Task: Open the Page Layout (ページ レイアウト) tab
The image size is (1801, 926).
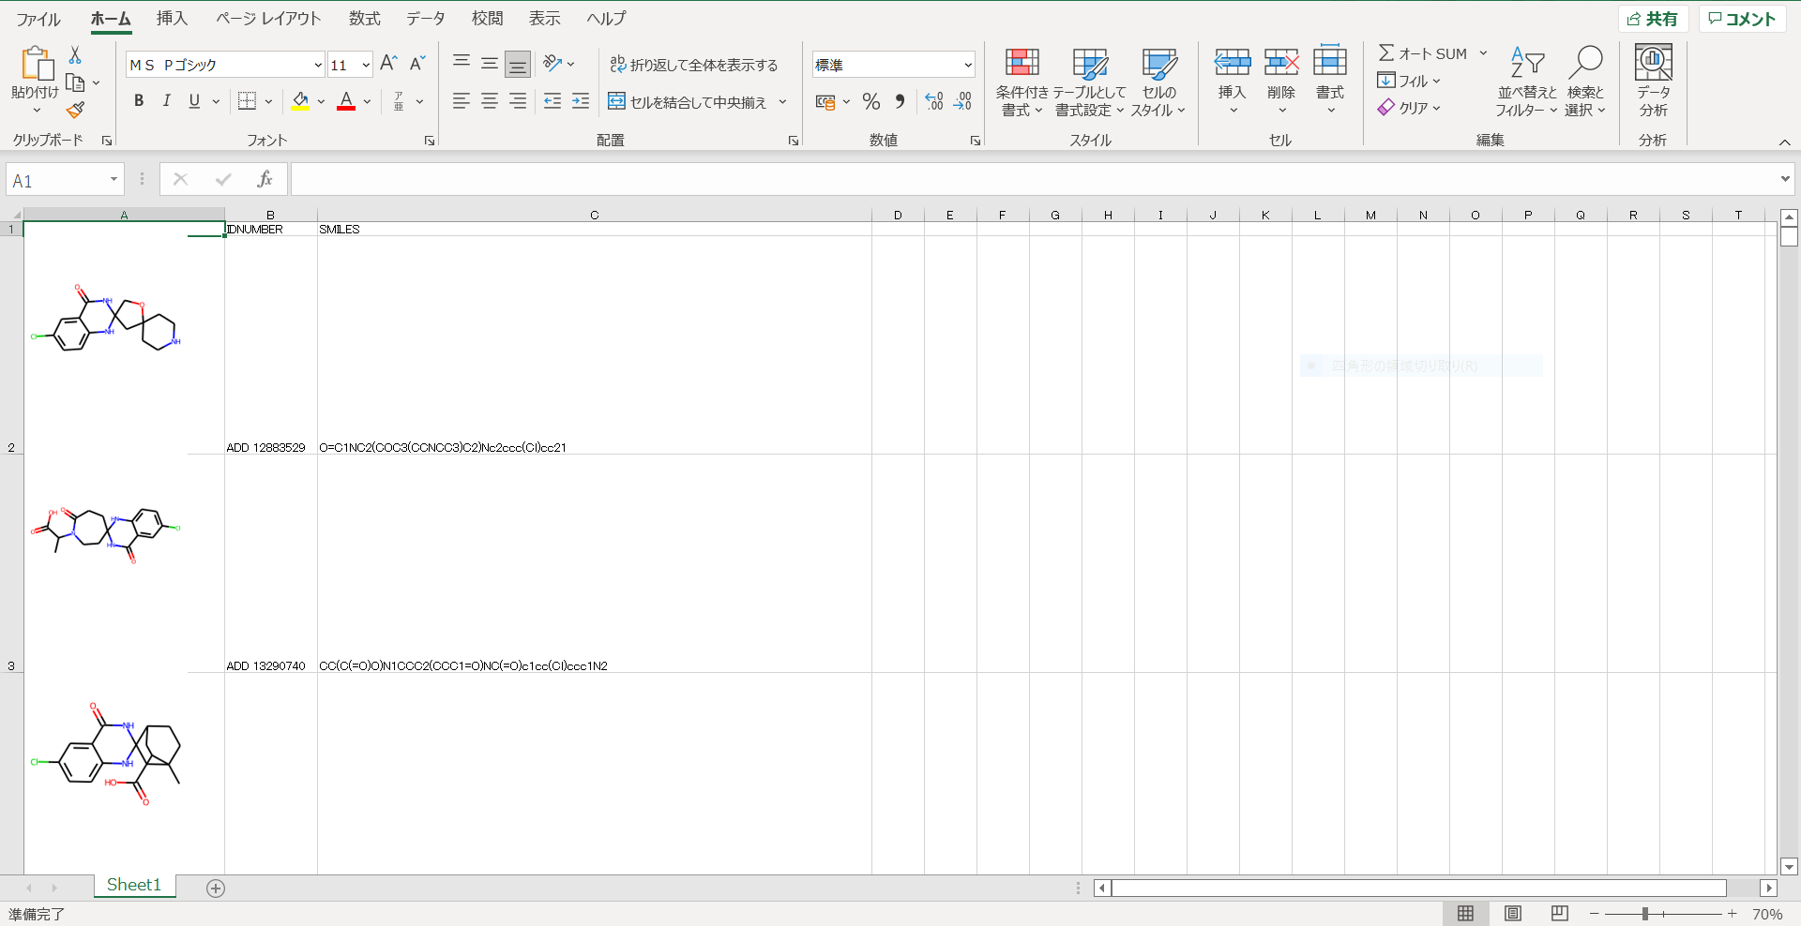Action: coord(268,19)
